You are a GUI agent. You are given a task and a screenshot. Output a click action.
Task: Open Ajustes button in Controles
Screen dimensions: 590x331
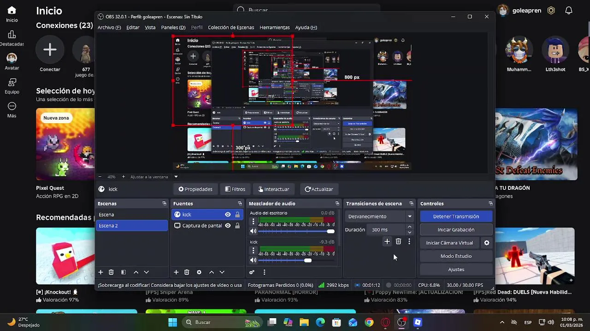pos(456,269)
